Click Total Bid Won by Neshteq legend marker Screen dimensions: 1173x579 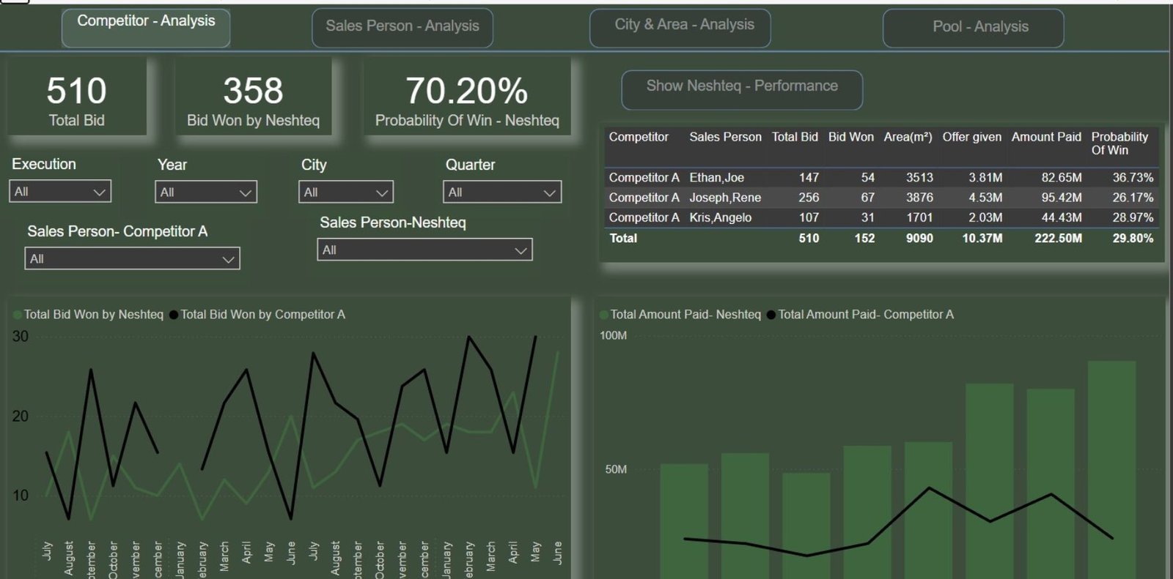click(x=17, y=315)
